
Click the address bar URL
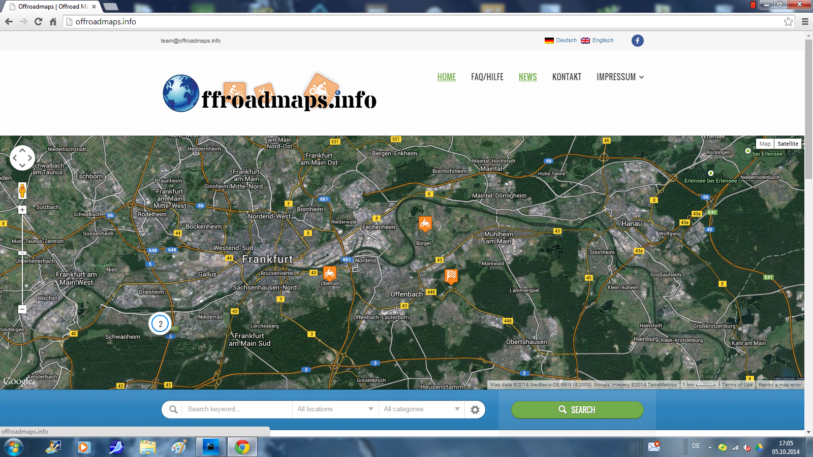coord(106,21)
